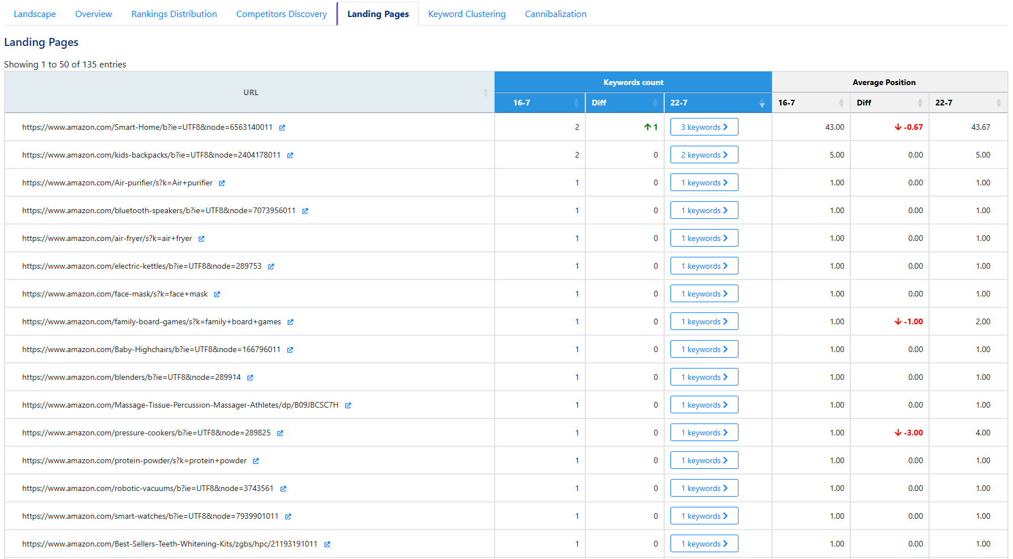Image resolution: width=1013 pixels, height=559 pixels.
Task: Click the Massage-Tissue-Percussion-Massager URL text
Action: [180, 405]
